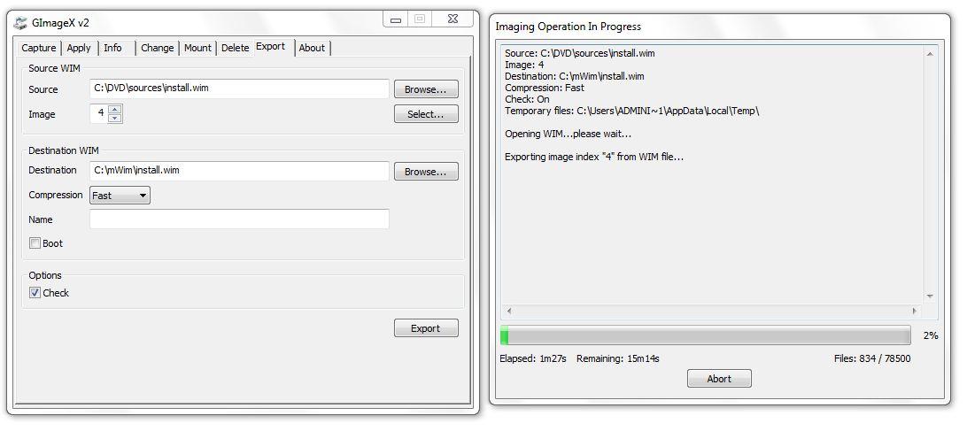Browse for the Destination WIM file
This screenshot has height=431, width=967.
(x=426, y=172)
